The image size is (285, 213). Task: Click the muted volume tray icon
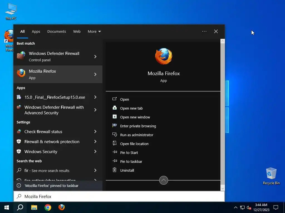click(249, 207)
